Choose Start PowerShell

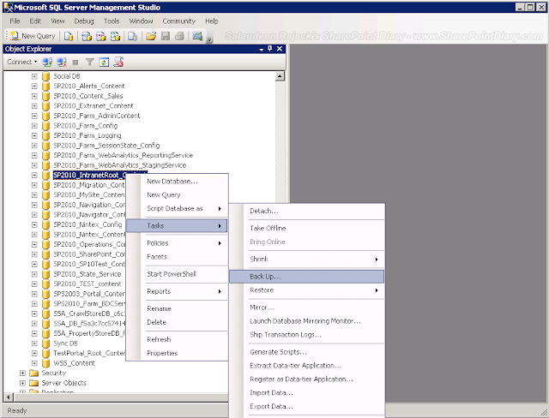pyautogui.click(x=177, y=274)
